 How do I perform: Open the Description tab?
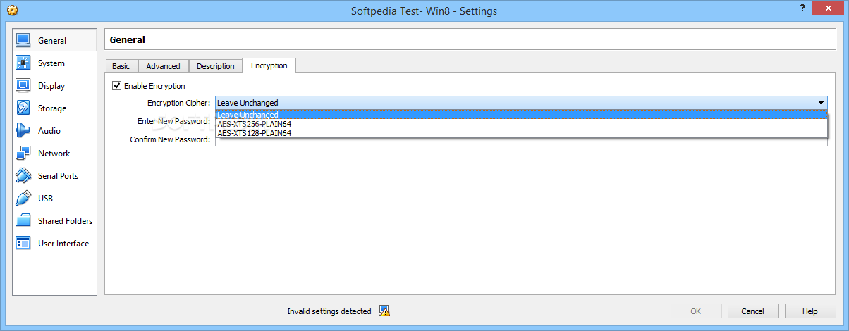point(215,66)
